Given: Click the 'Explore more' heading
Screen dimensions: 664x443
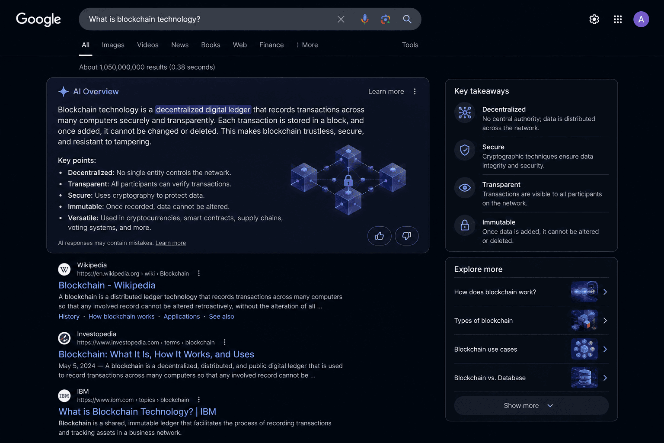Looking at the screenshot, I should coord(479,269).
